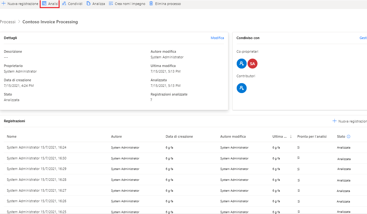Click Autore modifica cell in 16:27 row

click(x=234, y=191)
